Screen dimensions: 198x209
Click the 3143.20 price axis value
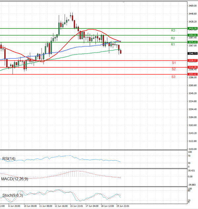point(192,133)
